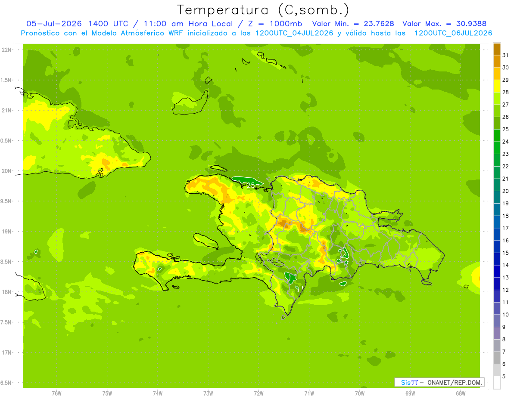Select the forecast date '05-Jul-2026'

tap(55, 24)
